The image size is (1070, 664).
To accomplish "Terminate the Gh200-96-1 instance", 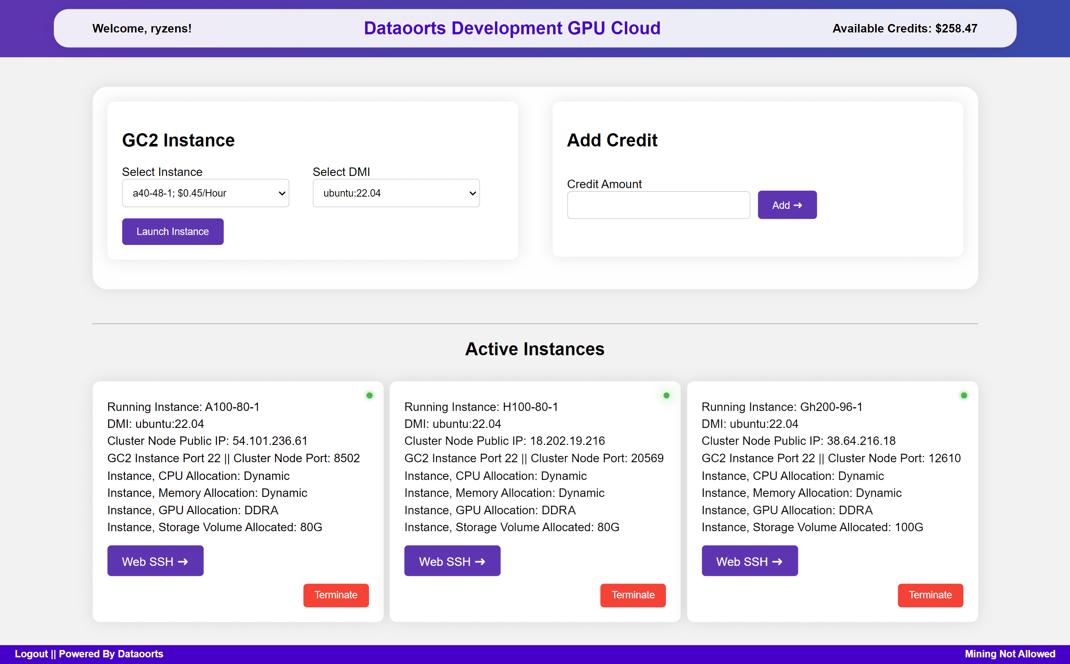I will pyautogui.click(x=930, y=595).
